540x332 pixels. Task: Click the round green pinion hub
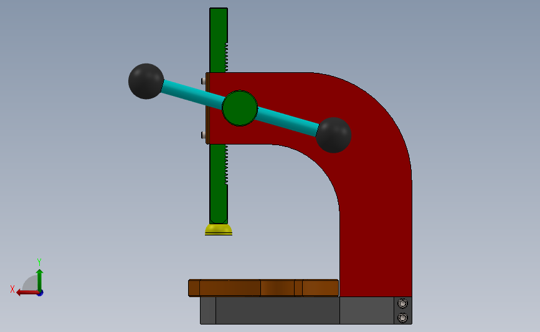click(240, 108)
